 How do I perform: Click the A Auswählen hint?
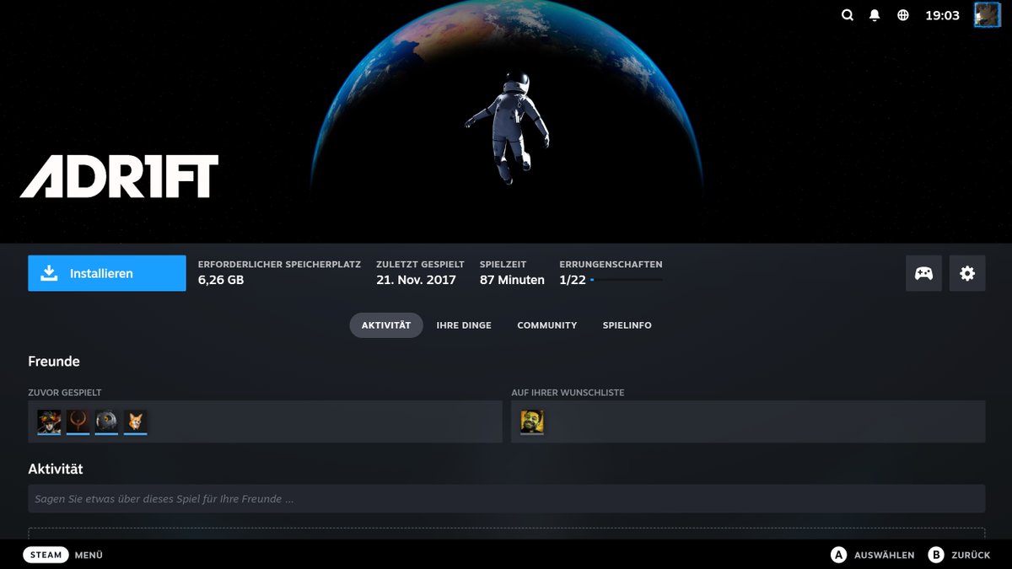tap(873, 555)
